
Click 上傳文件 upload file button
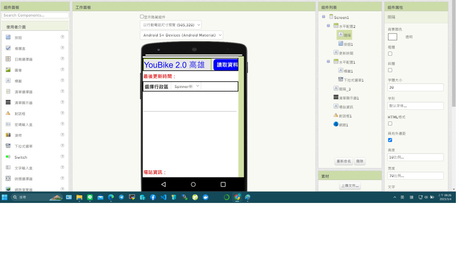click(x=350, y=185)
